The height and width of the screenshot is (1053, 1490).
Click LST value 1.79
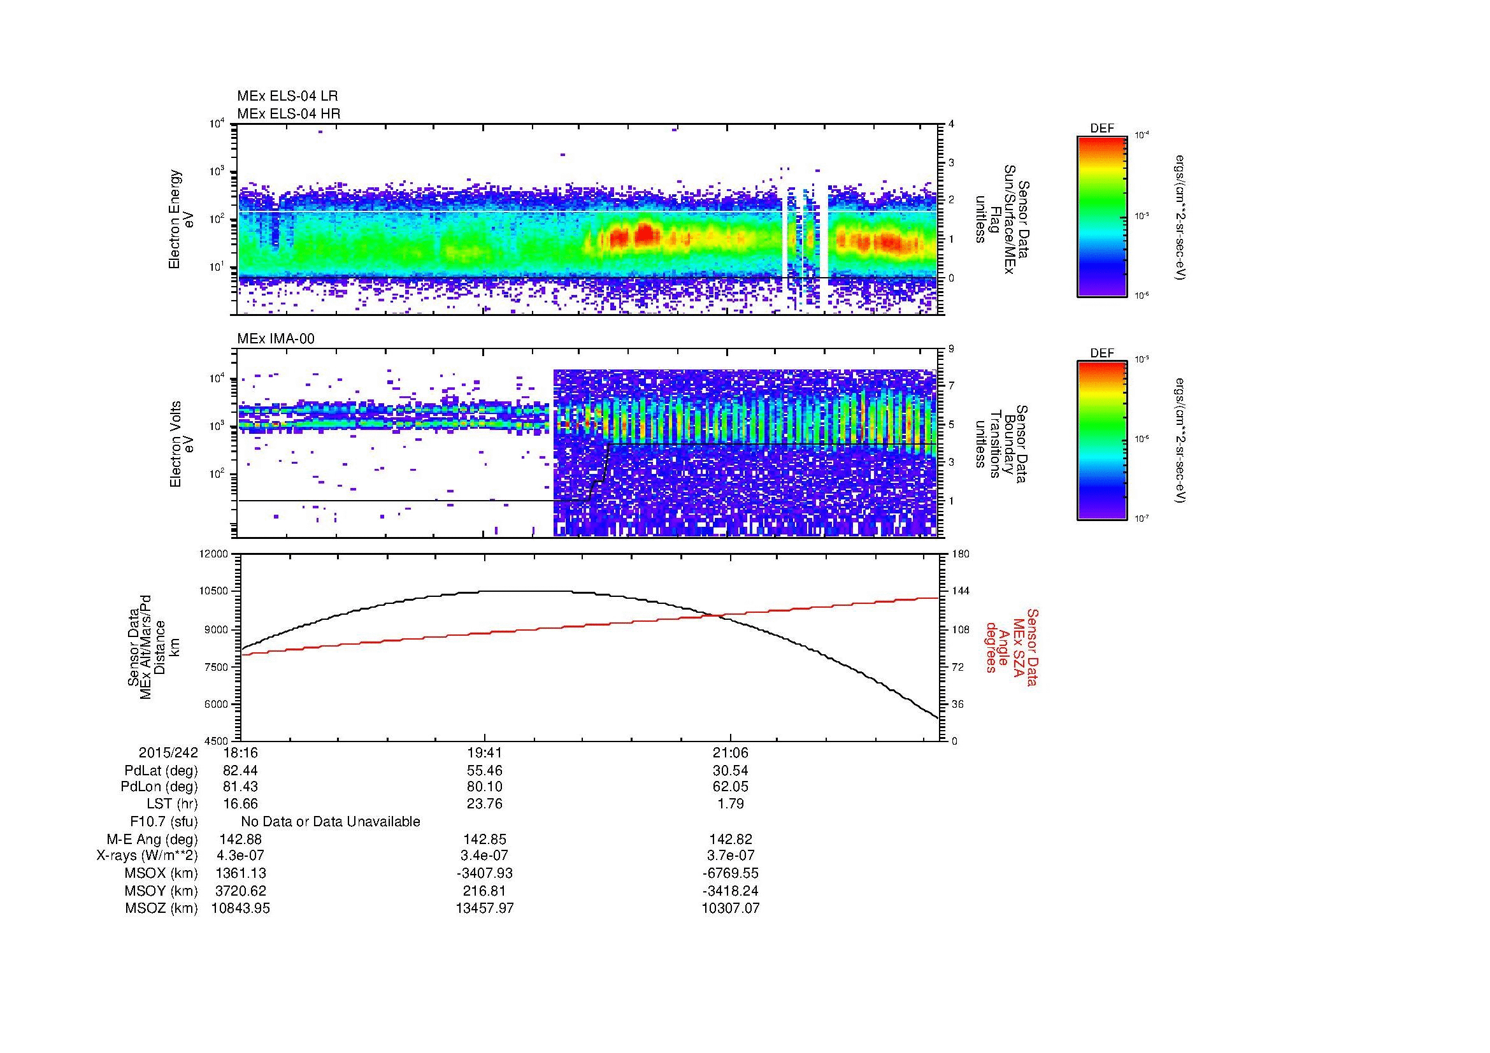click(x=731, y=804)
